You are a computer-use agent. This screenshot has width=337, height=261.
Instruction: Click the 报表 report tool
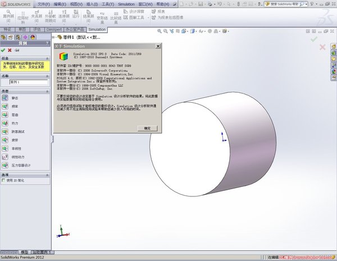tap(158, 11)
